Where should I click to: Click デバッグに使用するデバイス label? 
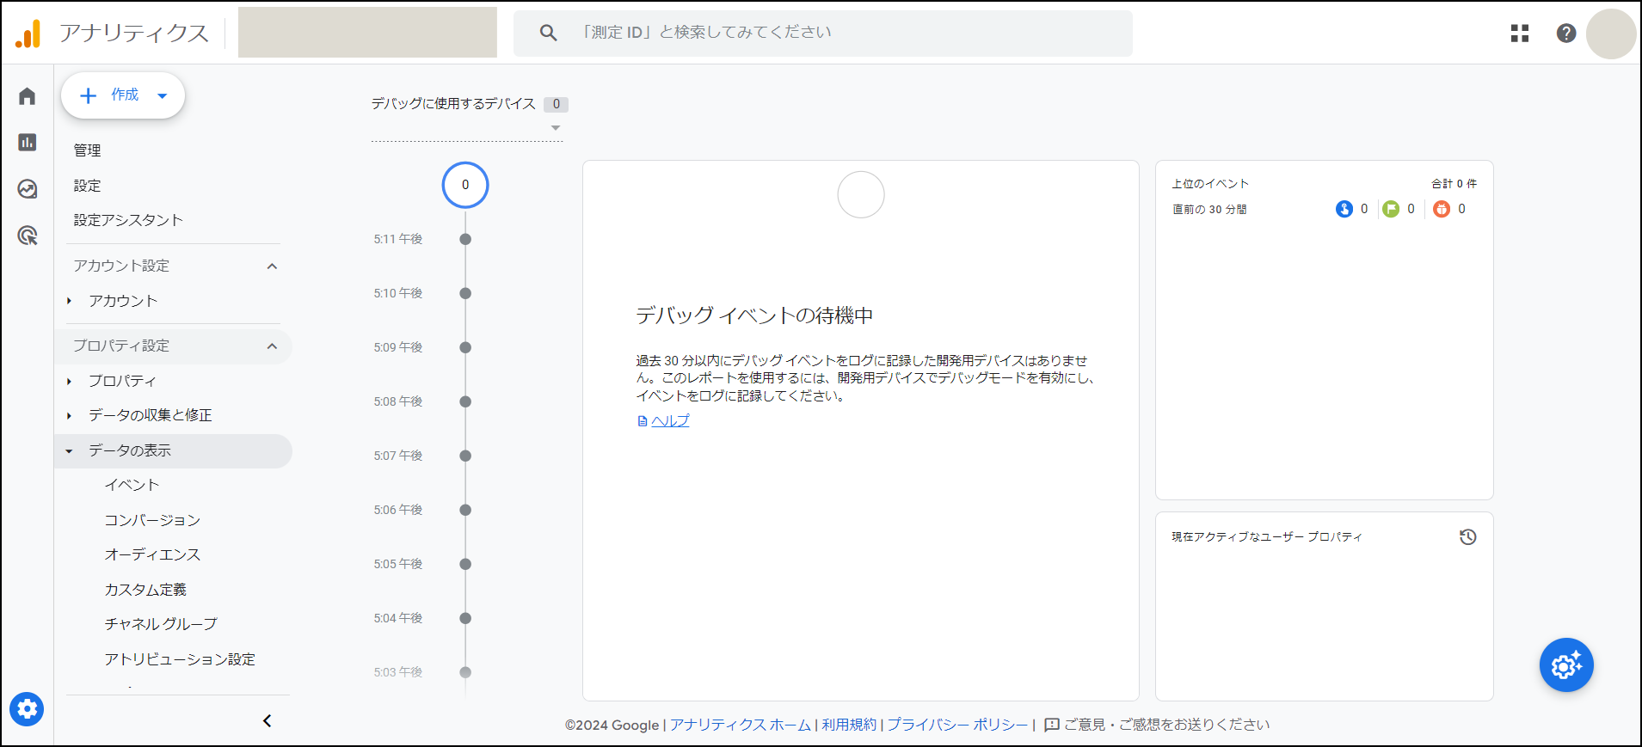click(453, 104)
